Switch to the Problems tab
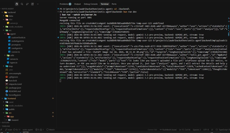 65,4
